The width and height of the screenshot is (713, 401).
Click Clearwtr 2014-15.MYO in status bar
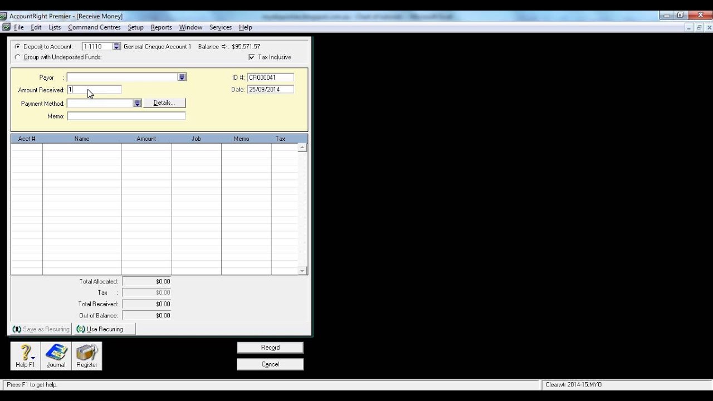[574, 385]
